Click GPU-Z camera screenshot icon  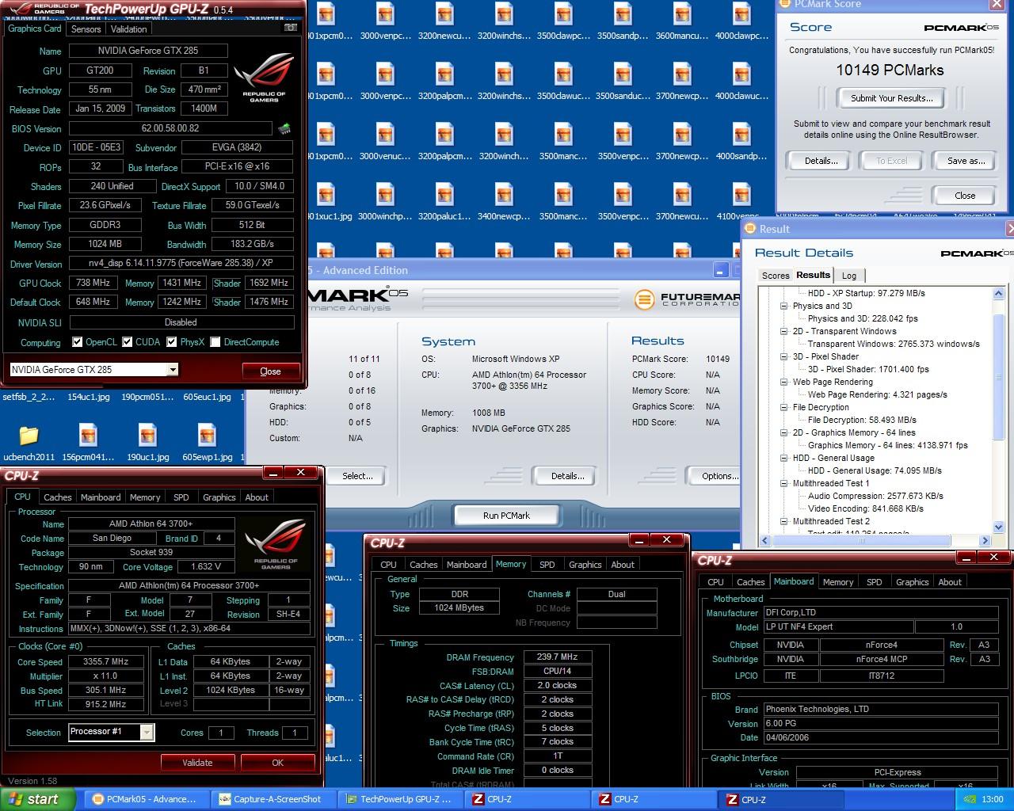291,28
